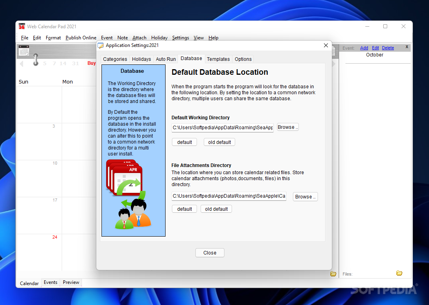
Task: Browse for File Attachments Directory
Action: point(305,197)
